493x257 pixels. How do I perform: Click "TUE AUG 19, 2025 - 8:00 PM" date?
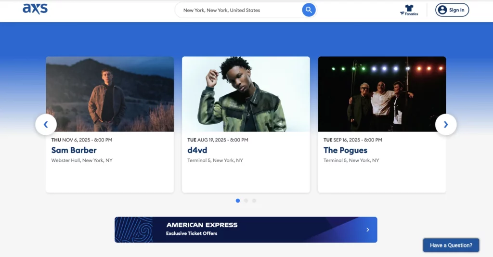click(x=218, y=140)
